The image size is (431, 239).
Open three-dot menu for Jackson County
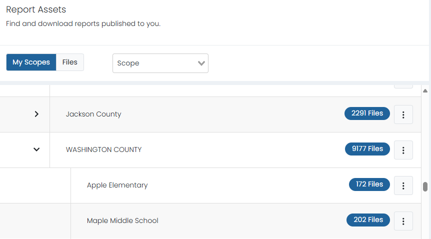[403, 114]
